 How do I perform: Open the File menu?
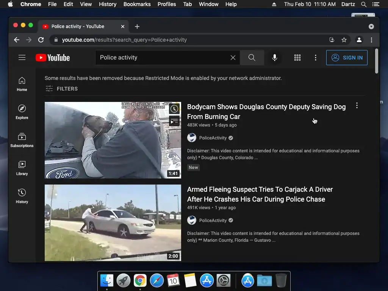52,4
